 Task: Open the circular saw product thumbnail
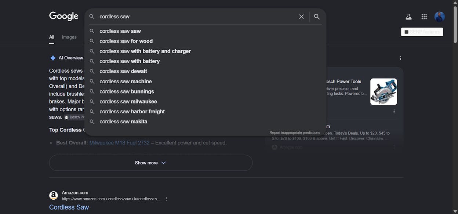click(384, 91)
